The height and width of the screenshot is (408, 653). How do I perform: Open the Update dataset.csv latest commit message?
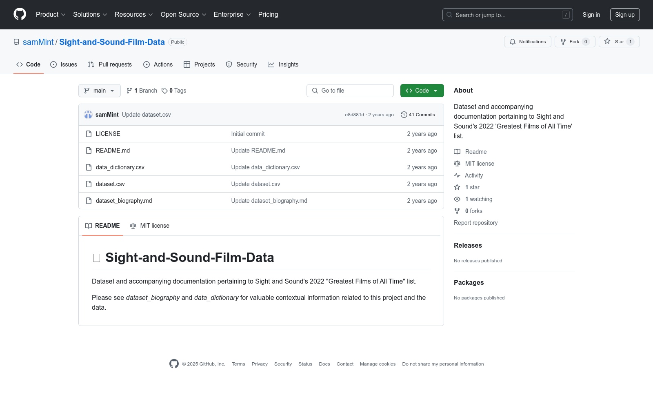(x=147, y=115)
